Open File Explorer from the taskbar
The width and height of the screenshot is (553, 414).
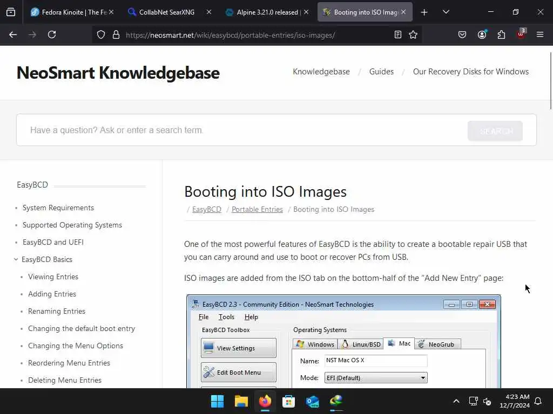point(241,401)
